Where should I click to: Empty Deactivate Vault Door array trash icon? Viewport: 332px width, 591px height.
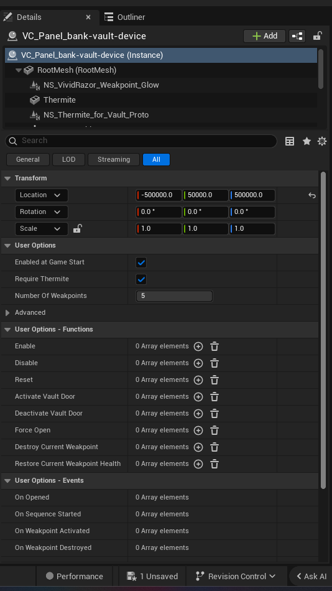(214, 414)
